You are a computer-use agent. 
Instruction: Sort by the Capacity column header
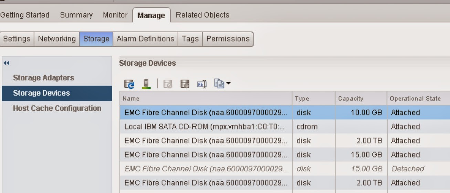tap(361, 99)
